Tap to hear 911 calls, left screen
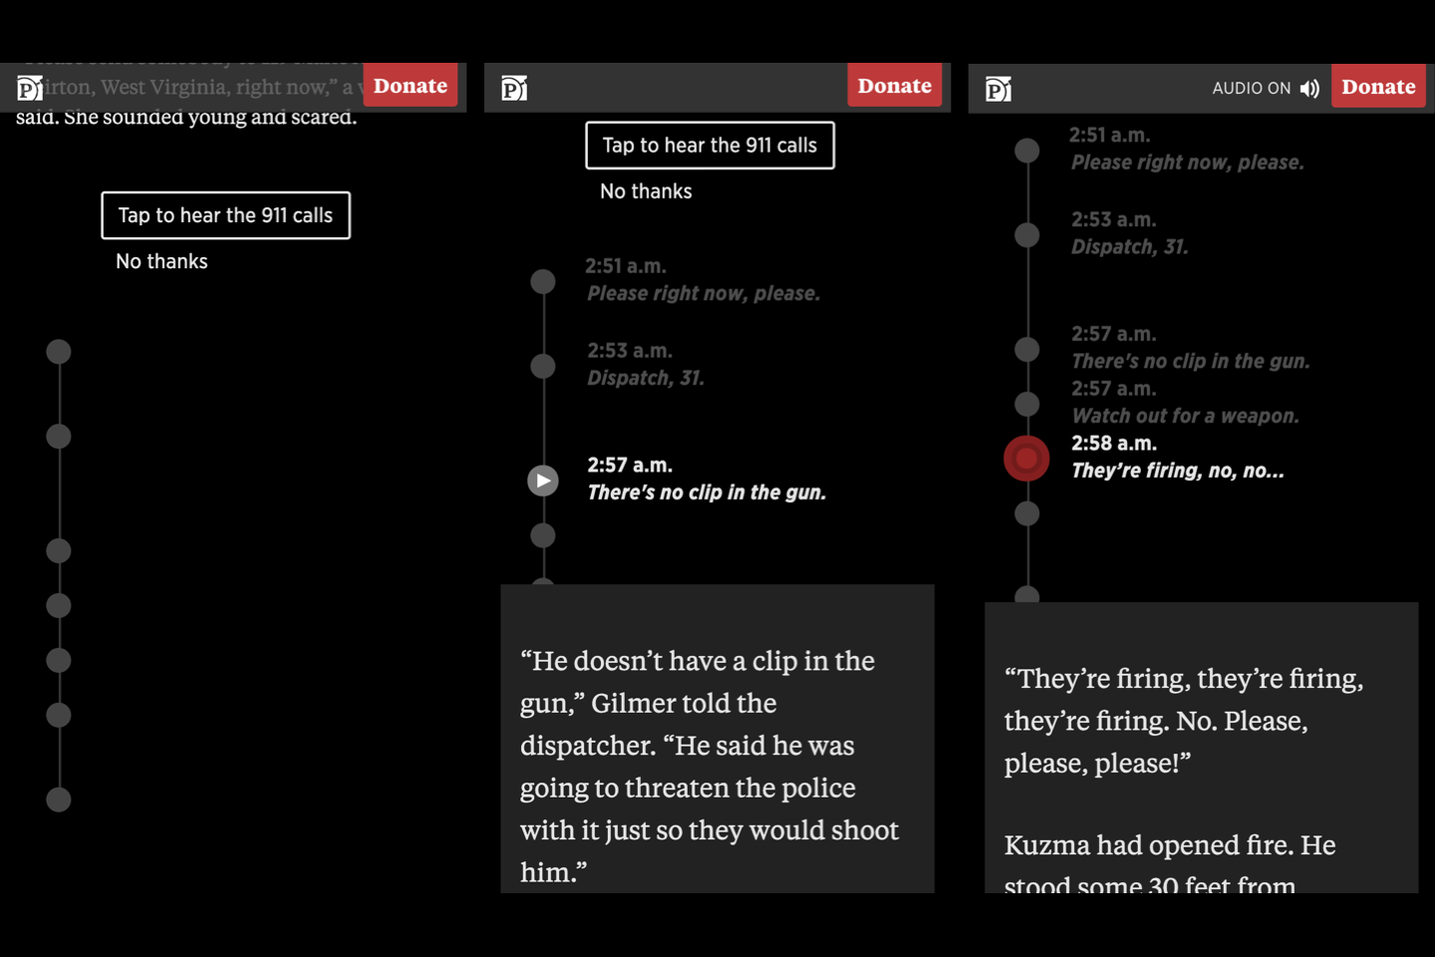Screen dimensions: 1435x957 point(225,215)
